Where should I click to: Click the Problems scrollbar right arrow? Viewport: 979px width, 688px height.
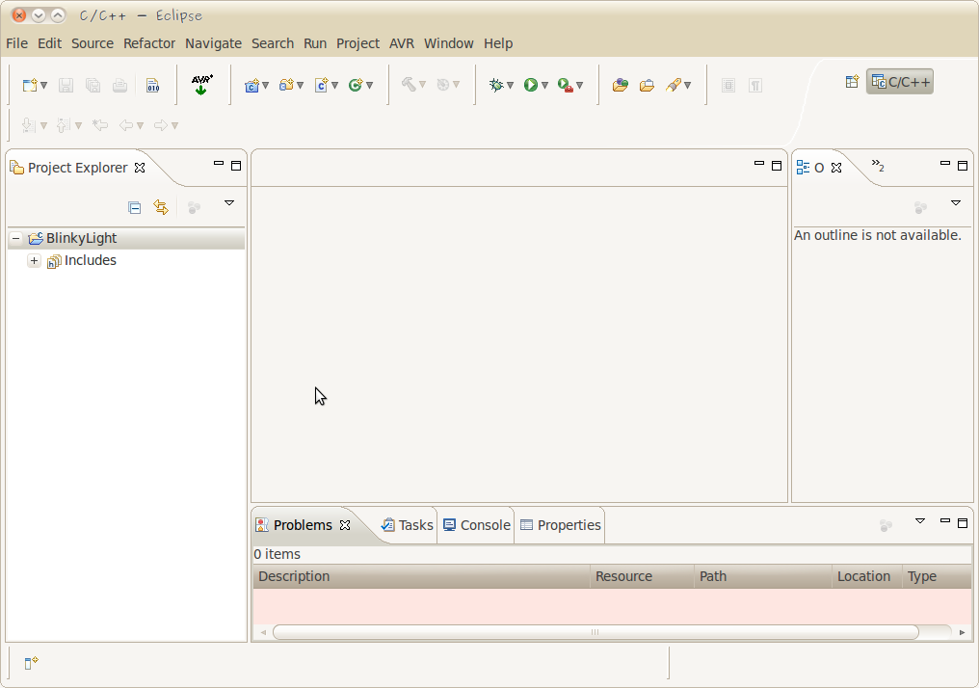[963, 632]
